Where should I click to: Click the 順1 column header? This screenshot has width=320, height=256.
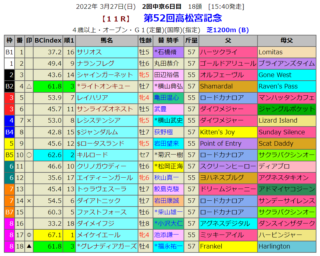click(69, 41)
